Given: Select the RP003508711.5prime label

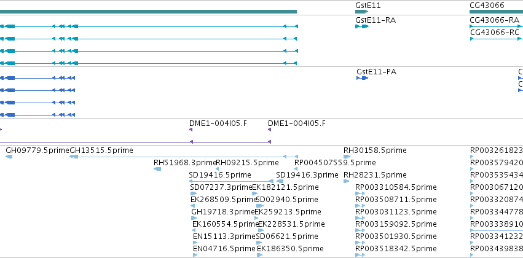Looking at the screenshot, I should [396, 200].
